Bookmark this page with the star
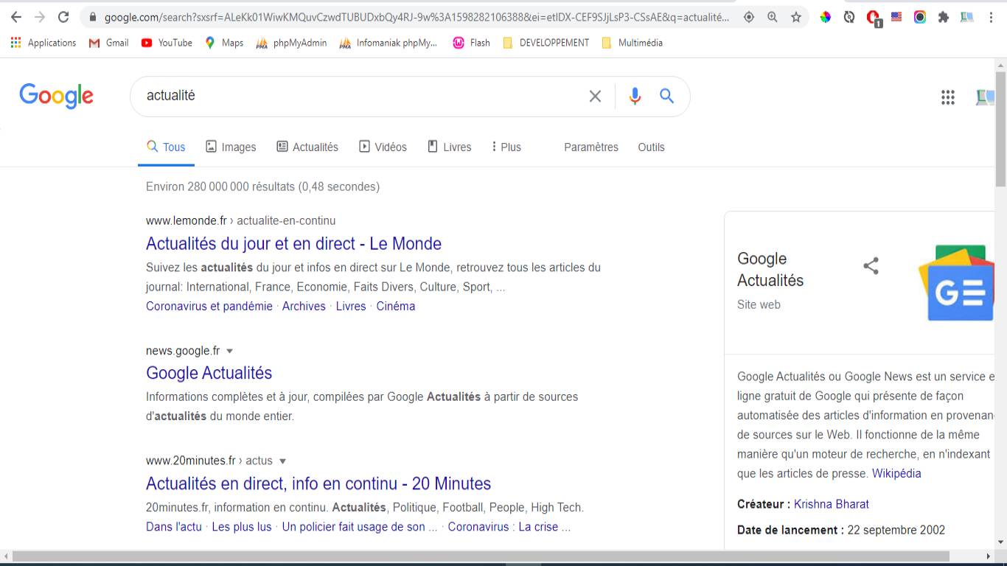The width and height of the screenshot is (1007, 566). tap(796, 17)
